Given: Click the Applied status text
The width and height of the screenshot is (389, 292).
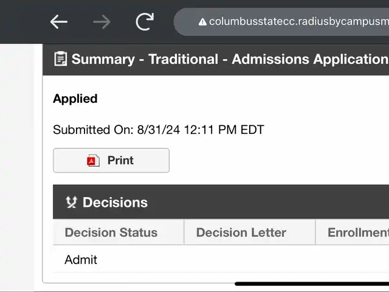Looking at the screenshot, I should (x=75, y=99).
